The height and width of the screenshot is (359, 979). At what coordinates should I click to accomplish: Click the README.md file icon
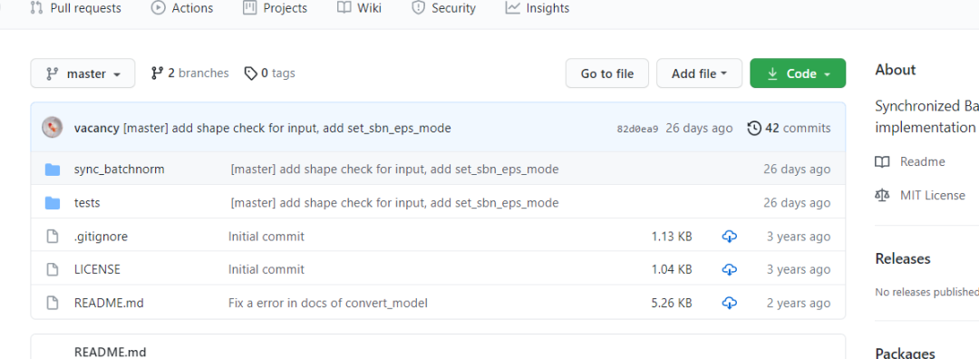click(53, 304)
